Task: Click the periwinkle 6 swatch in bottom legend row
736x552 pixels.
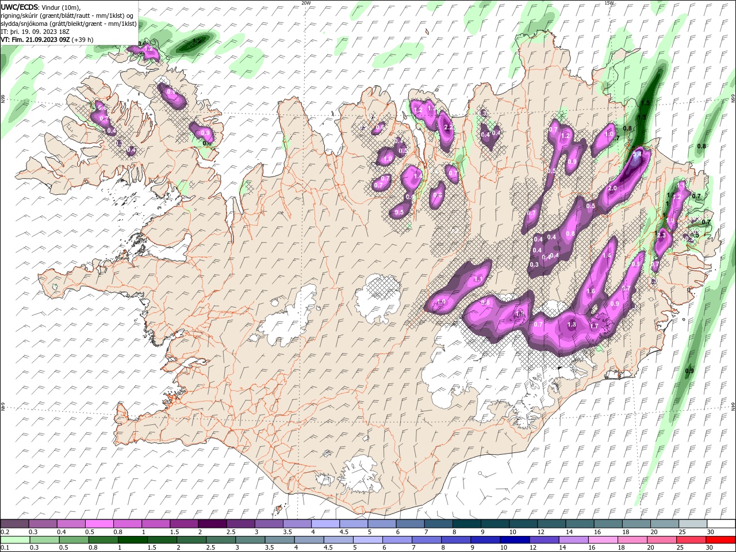Action: 396,540
